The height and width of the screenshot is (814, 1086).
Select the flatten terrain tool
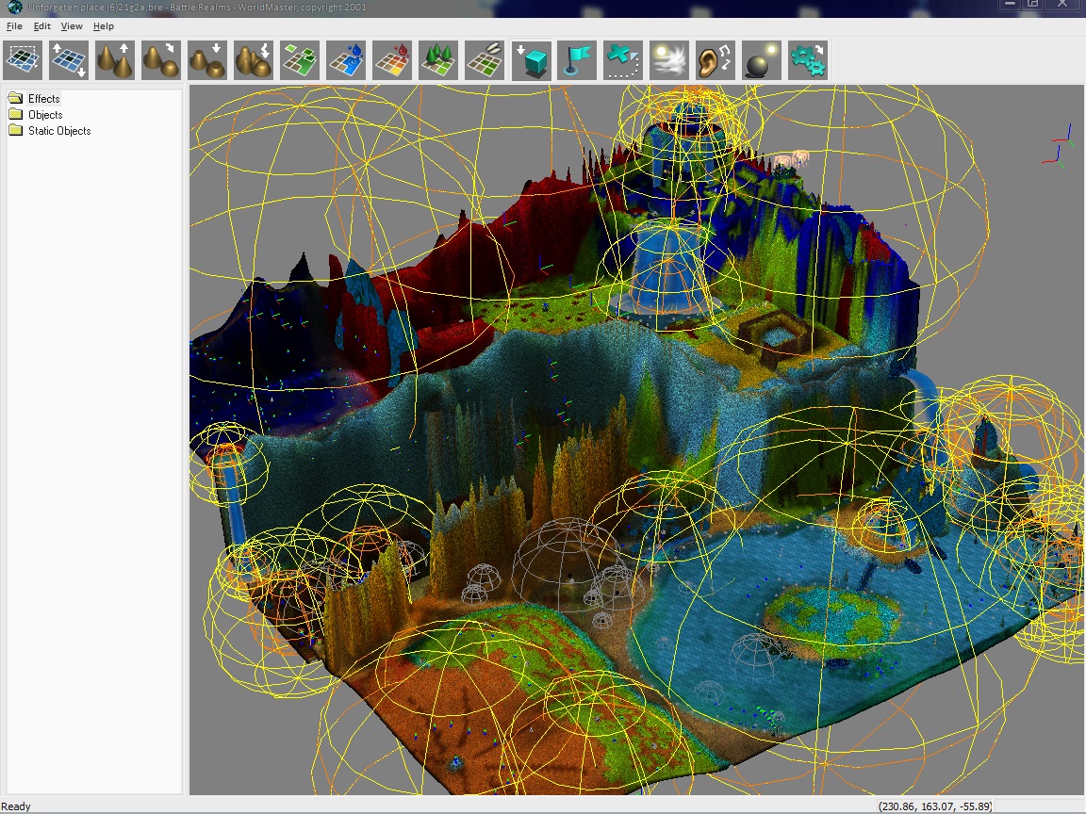[207, 60]
